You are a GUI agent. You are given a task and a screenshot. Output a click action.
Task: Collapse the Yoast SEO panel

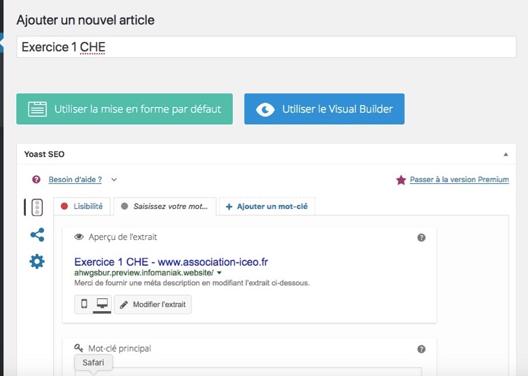506,154
